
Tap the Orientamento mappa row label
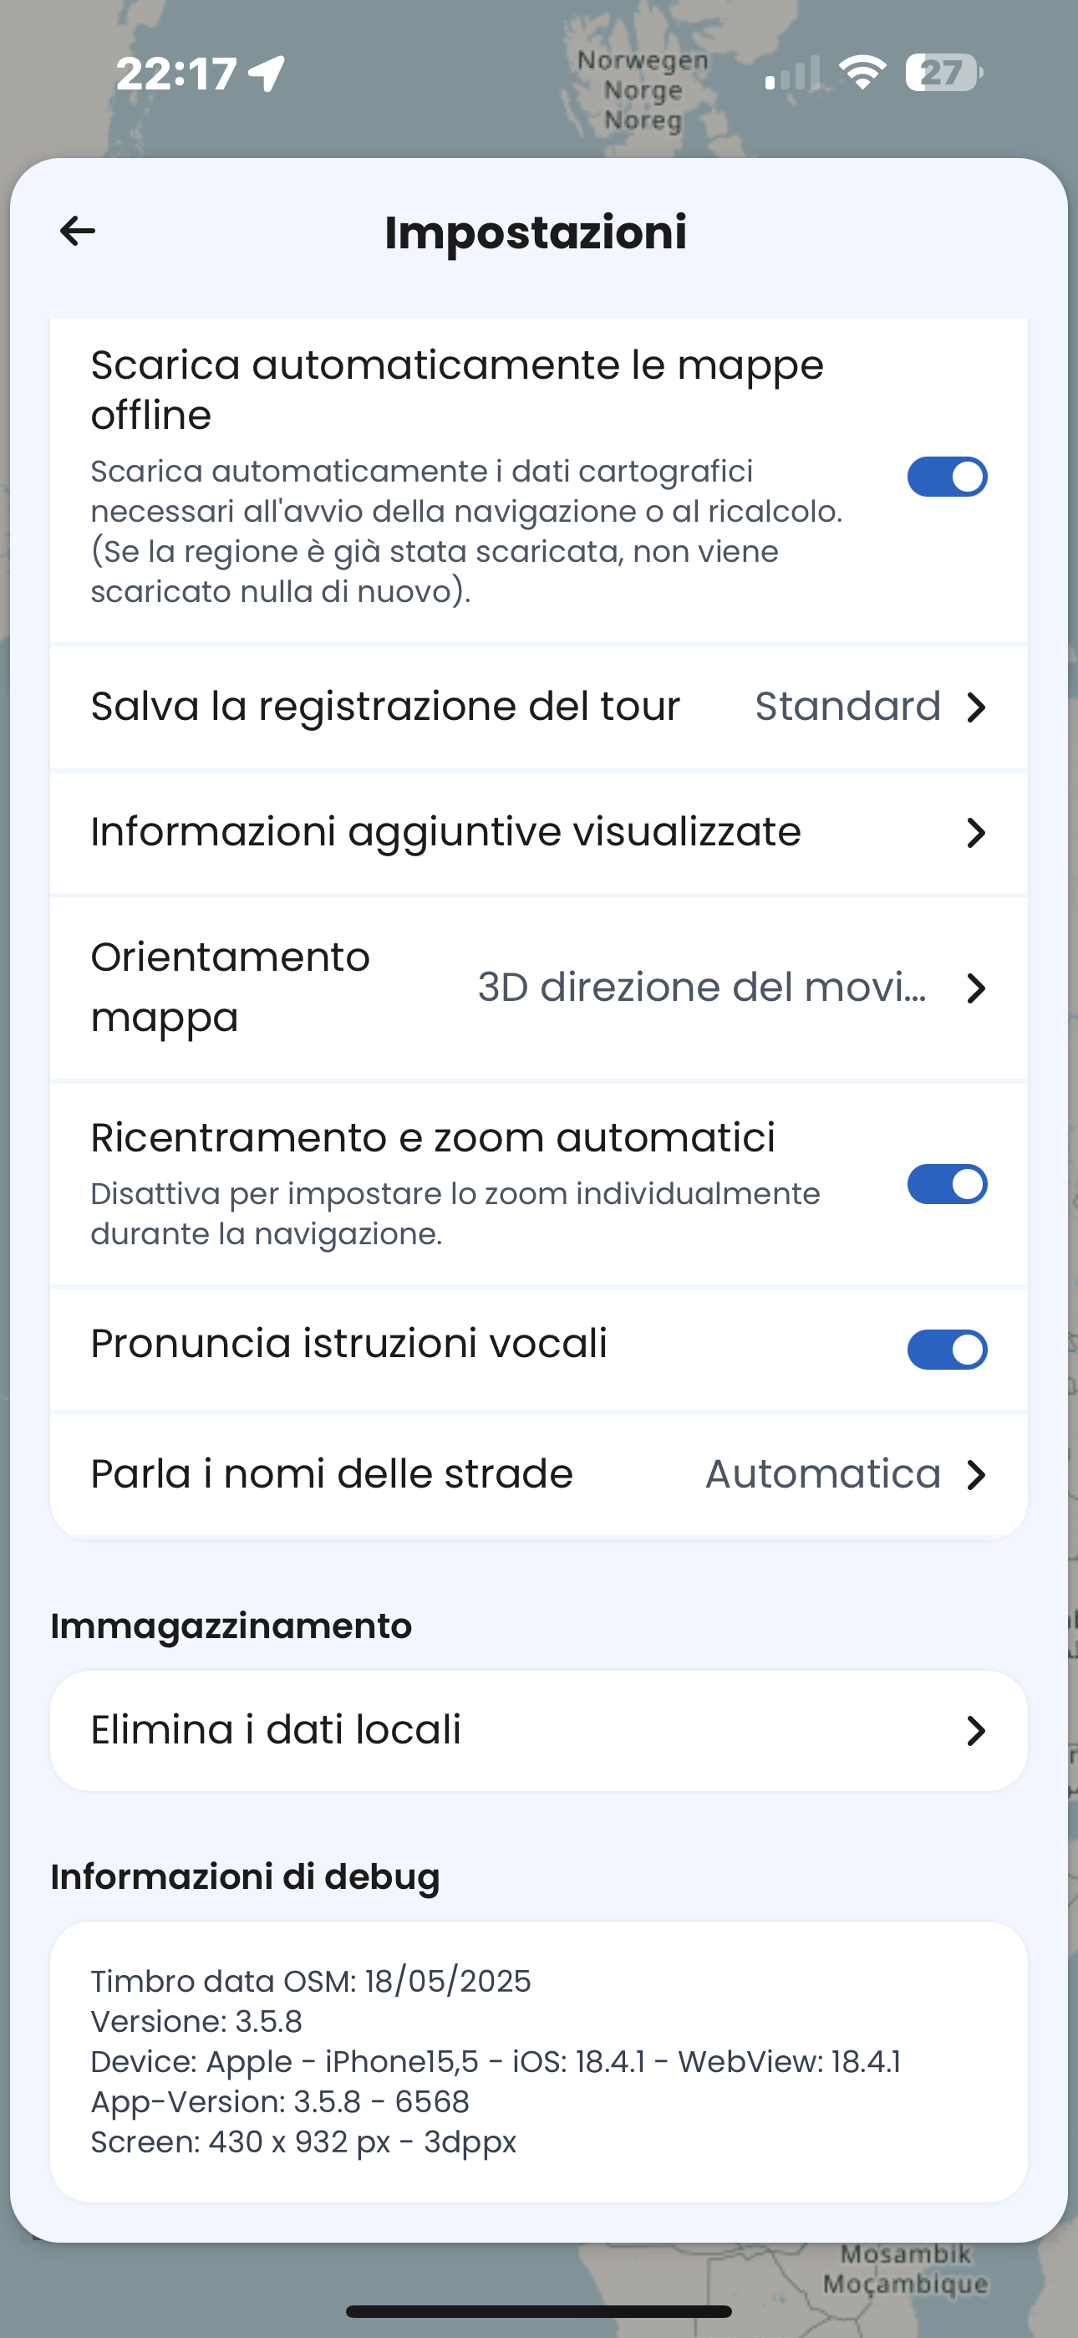tap(231, 988)
